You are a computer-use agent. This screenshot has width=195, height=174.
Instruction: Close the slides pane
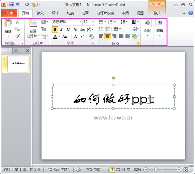28,51
